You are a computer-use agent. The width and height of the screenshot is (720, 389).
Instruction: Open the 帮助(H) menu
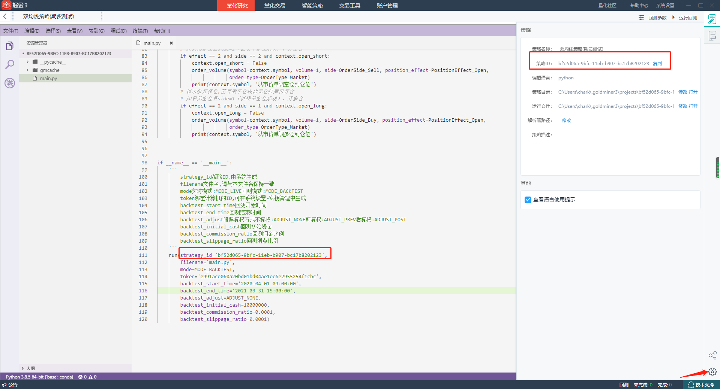click(162, 31)
